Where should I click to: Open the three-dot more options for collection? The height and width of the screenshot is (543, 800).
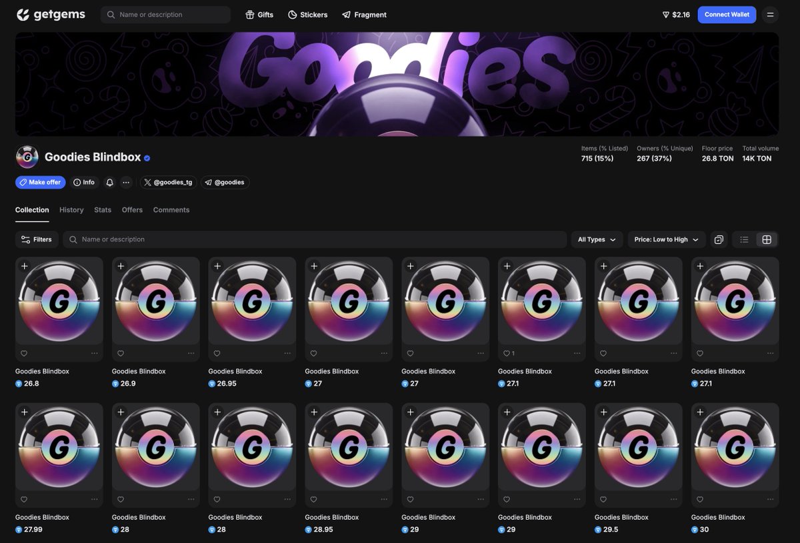click(126, 182)
